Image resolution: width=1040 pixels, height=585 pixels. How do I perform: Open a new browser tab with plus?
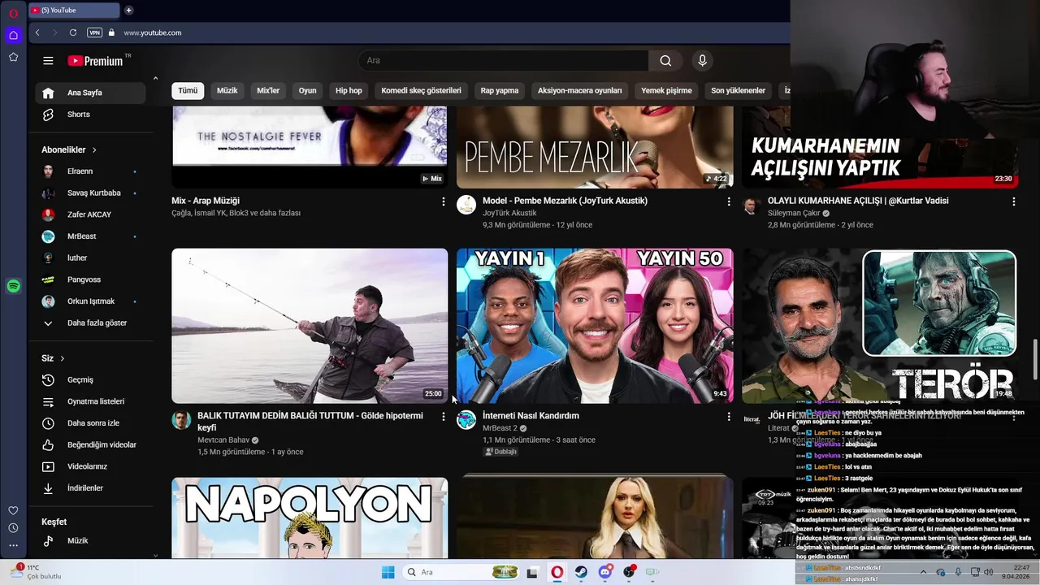point(128,11)
